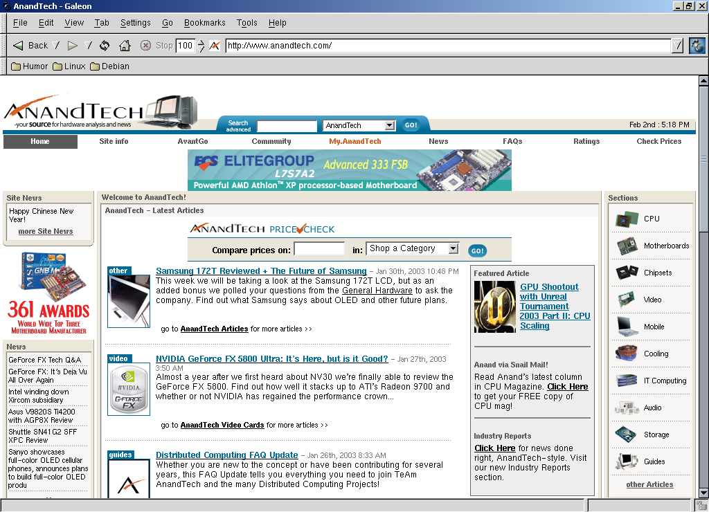Open Samsung 172T Reviewed article link
The height and width of the screenshot is (512, 709).
[x=261, y=271]
